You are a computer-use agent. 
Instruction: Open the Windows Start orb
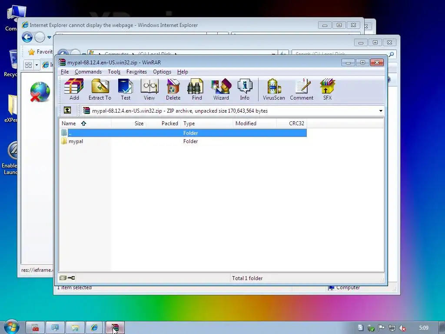coord(11,327)
